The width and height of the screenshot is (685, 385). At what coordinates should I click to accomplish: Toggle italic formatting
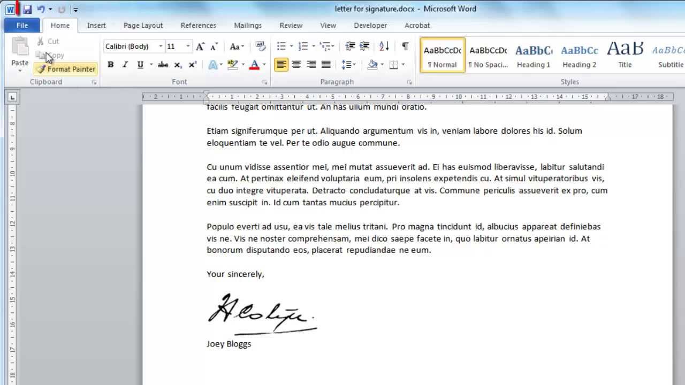click(x=125, y=65)
